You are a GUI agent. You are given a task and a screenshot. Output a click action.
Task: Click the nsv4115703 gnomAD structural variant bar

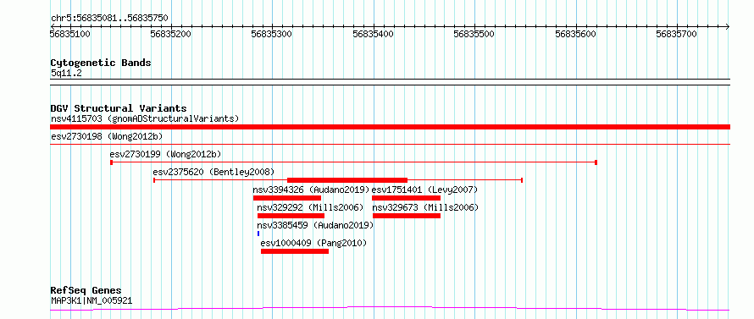click(390, 127)
